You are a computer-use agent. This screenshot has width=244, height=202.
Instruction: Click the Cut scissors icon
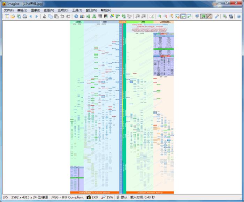(45, 16)
